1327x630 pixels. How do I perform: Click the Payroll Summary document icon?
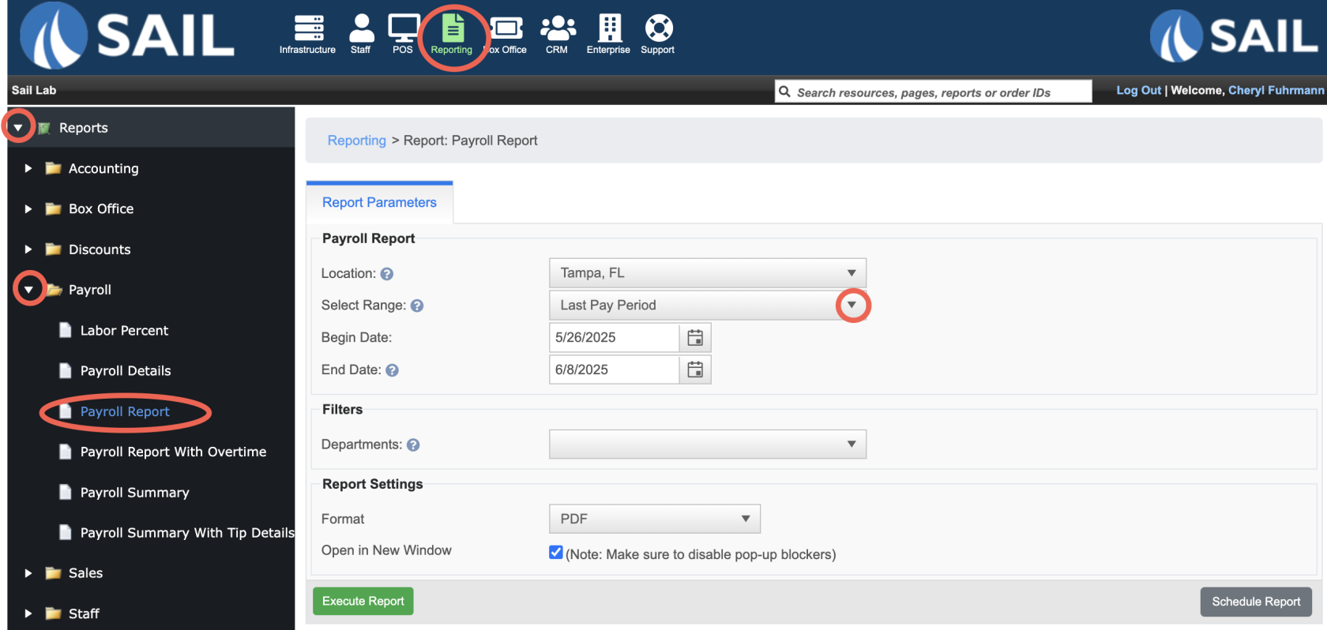[66, 492]
